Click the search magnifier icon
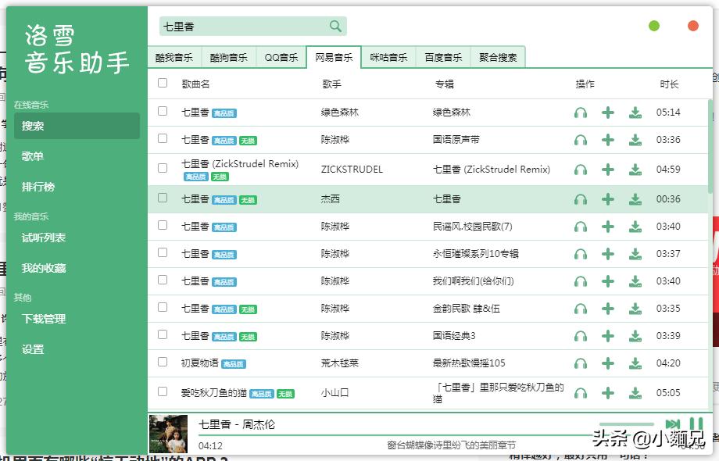The width and height of the screenshot is (719, 461). (x=334, y=26)
